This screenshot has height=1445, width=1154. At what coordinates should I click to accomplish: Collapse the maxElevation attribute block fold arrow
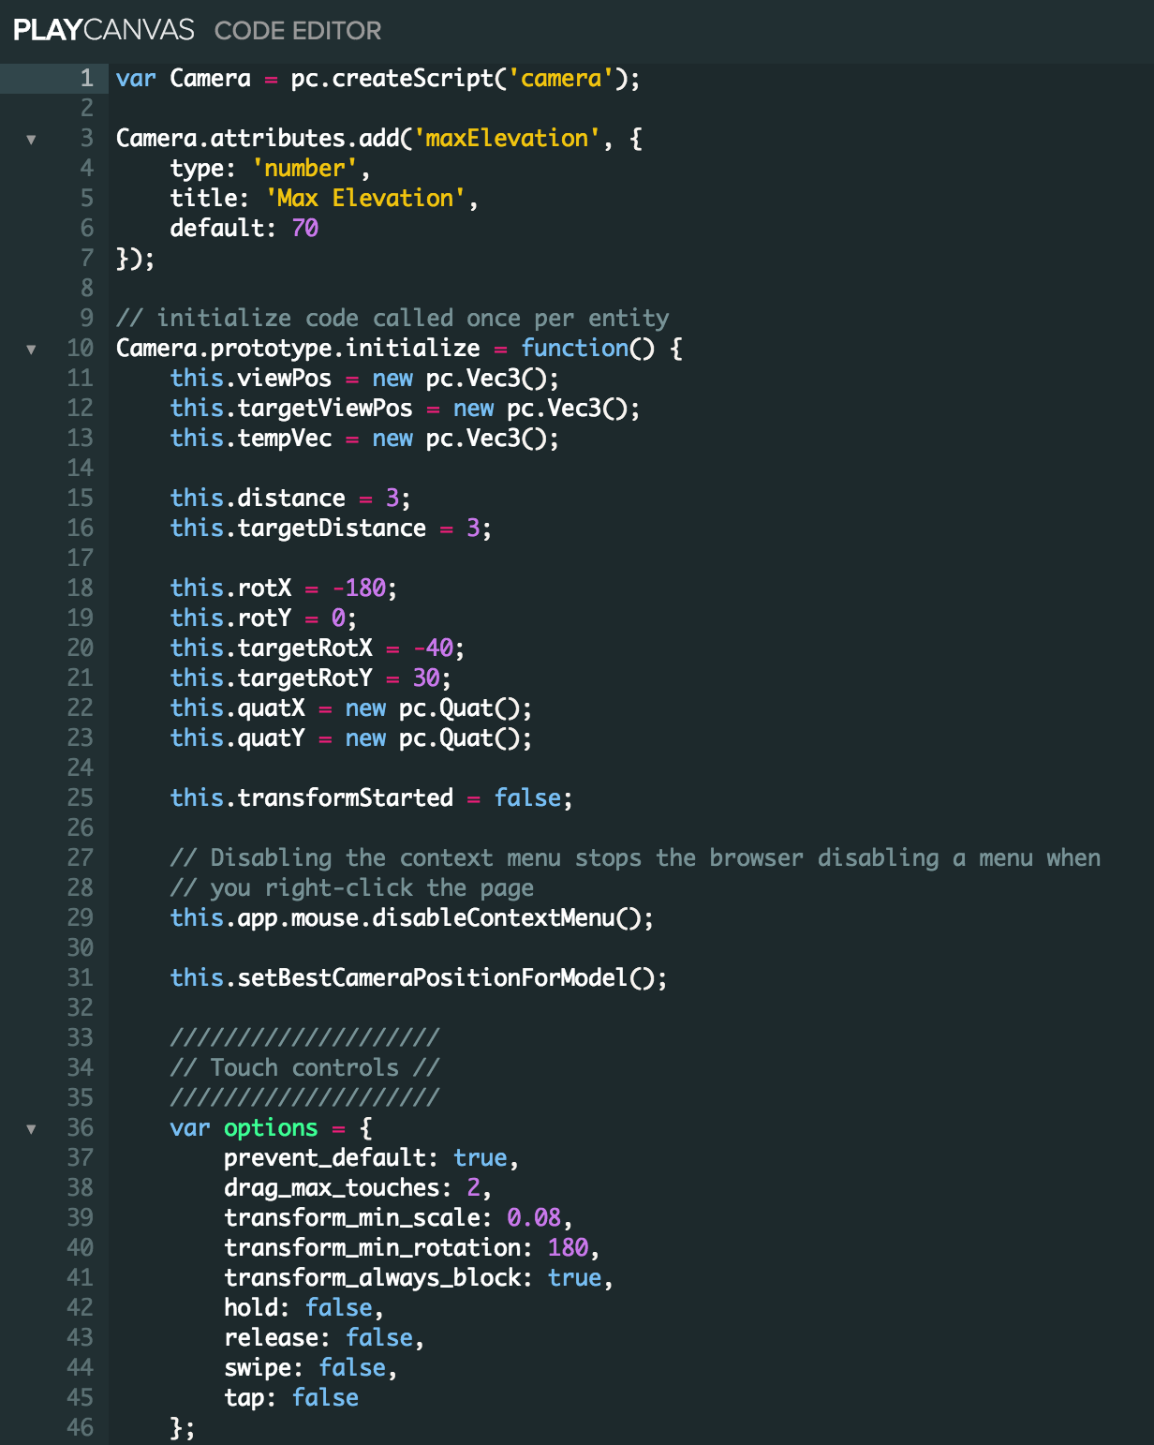(x=31, y=140)
